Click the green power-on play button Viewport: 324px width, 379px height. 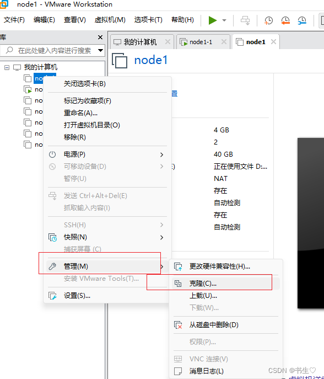tap(213, 20)
